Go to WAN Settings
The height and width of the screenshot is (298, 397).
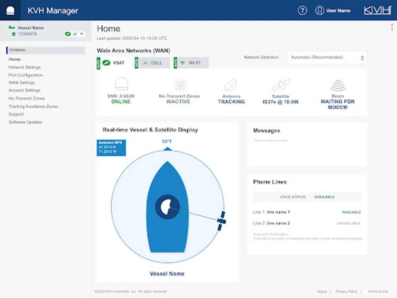click(x=22, y=83)
